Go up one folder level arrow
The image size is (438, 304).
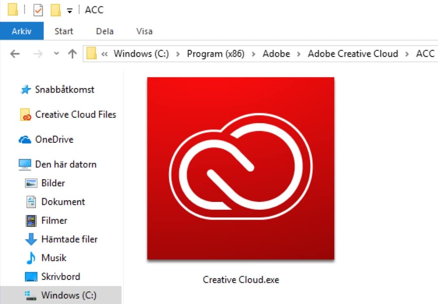(x=72, y=53)
